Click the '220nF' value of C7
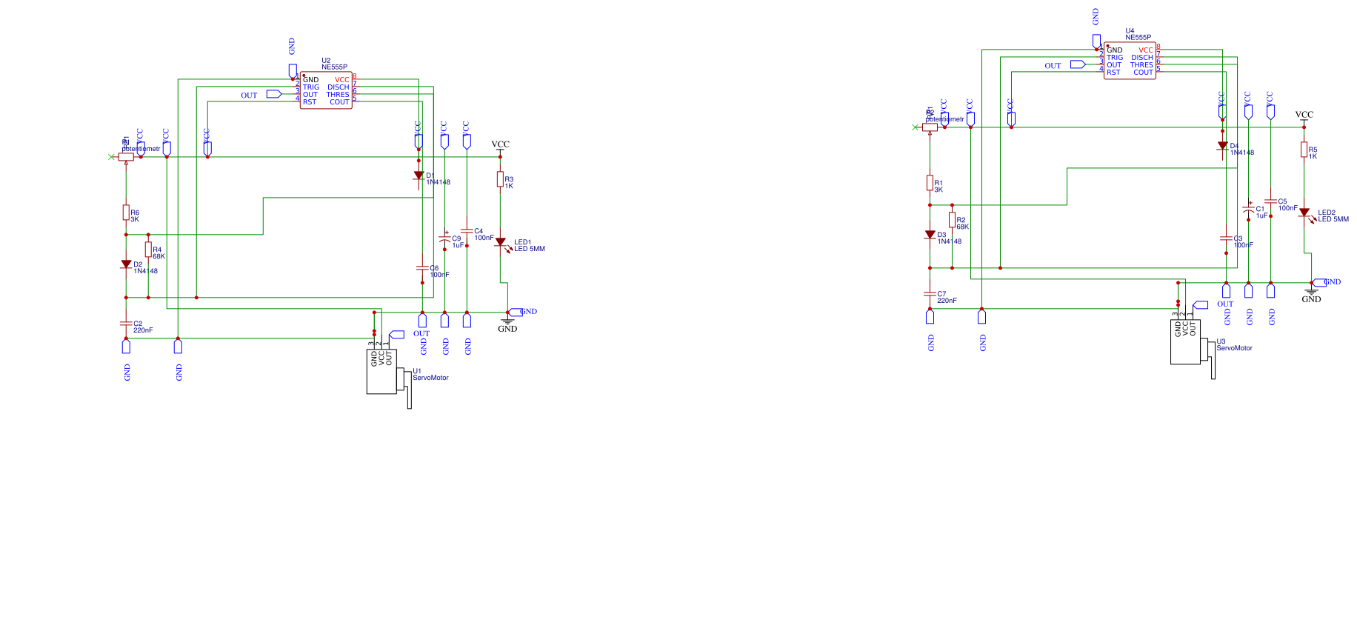The image size is (1357, 631). [x=947, y=301]
